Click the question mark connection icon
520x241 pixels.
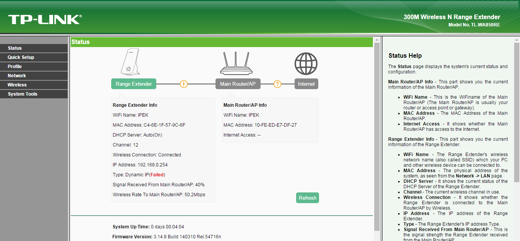click(278, 84)
